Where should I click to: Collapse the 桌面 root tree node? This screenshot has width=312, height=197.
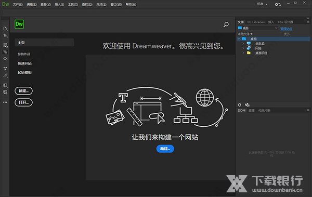coord(239,39)
